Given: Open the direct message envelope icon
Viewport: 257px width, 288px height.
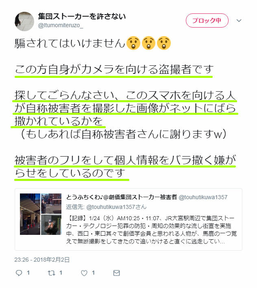Looking at the screenshot, I should [116, 273].
